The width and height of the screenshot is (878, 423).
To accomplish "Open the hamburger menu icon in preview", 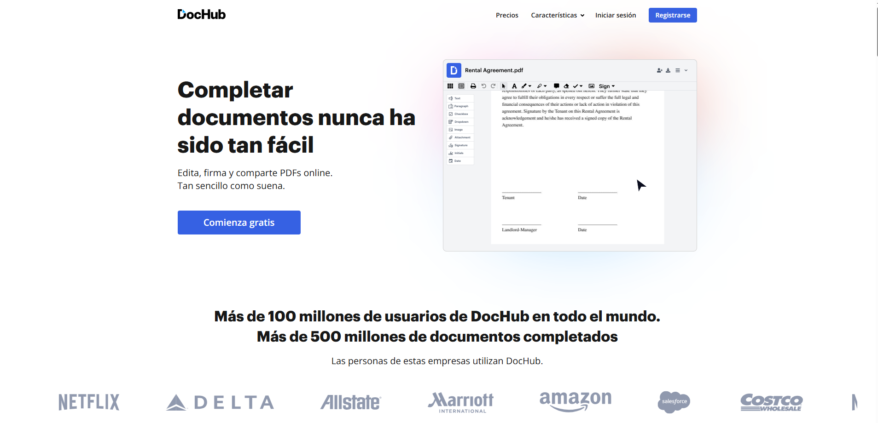I will (678, 70).
